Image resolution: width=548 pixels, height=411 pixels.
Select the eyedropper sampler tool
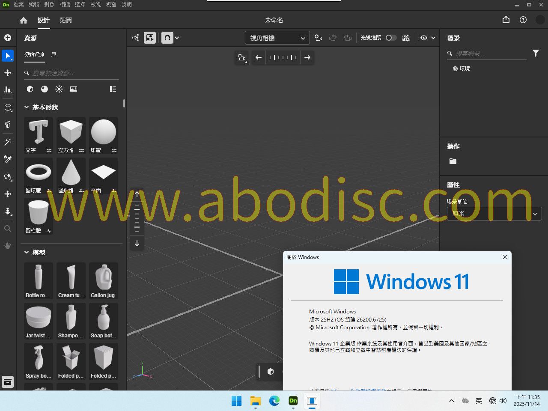pyautogui.click(x=8, y=159)
